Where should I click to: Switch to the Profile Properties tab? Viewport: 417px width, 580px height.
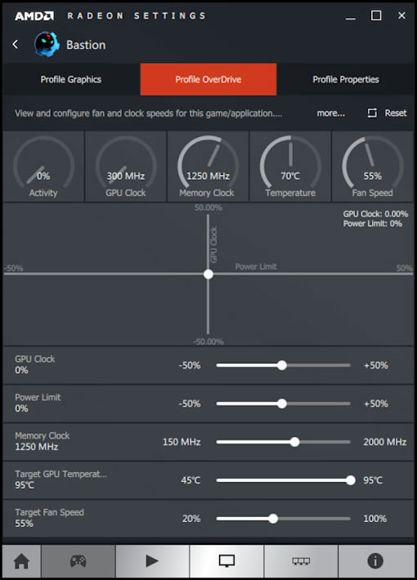pyautogui.click(x=346, y=79)
